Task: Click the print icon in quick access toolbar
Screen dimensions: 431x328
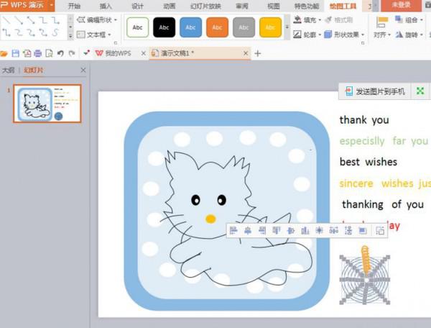Action: click(x=38, y=53)
